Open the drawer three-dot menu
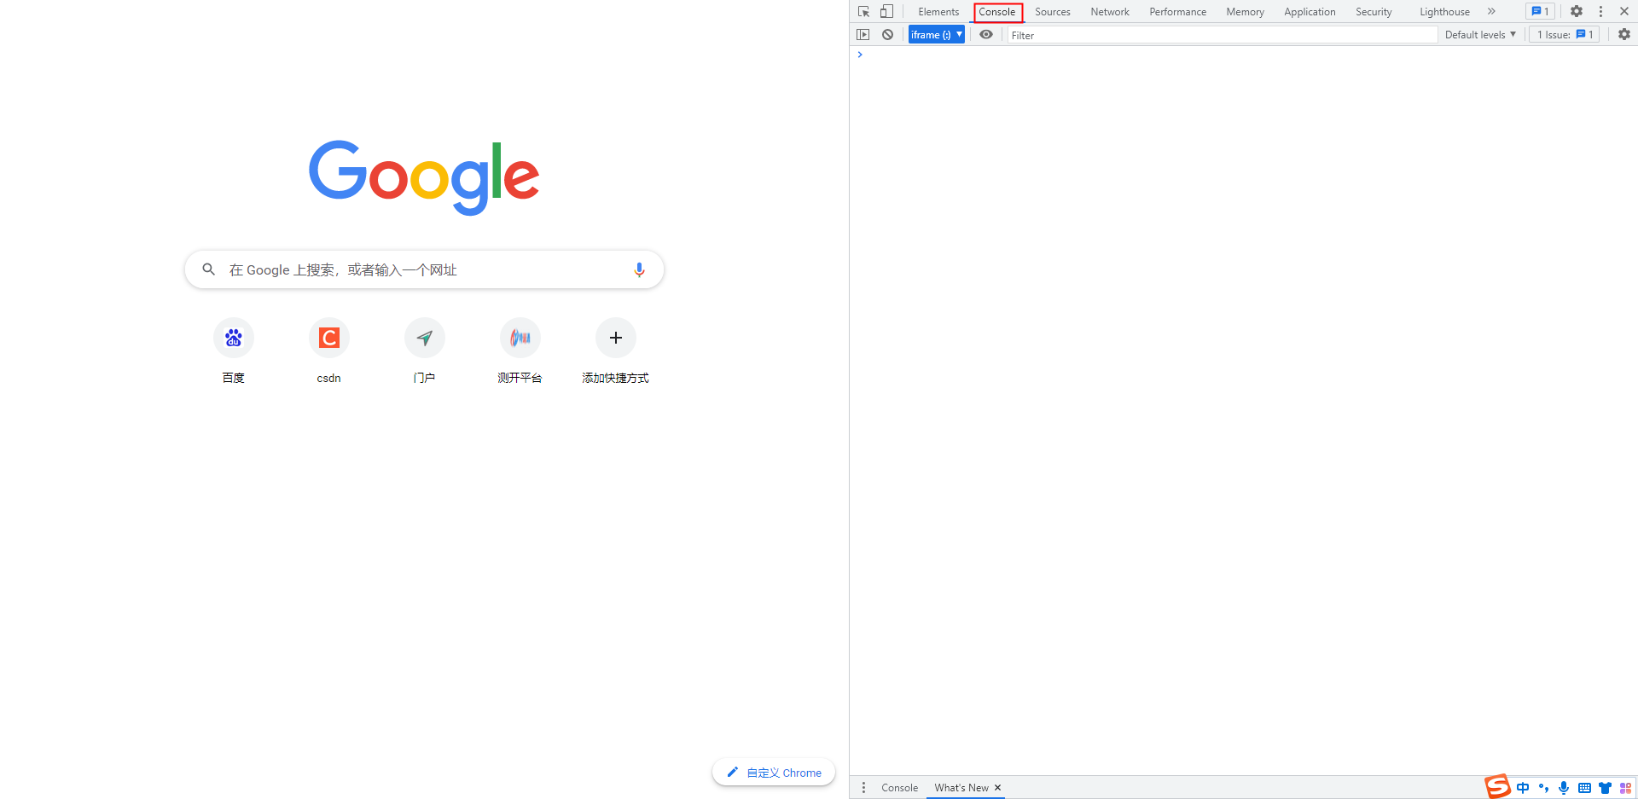 (863, 788)
